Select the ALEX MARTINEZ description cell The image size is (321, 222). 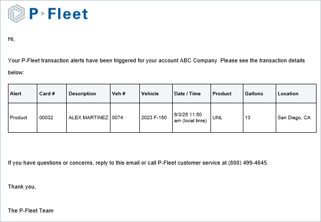88,118
